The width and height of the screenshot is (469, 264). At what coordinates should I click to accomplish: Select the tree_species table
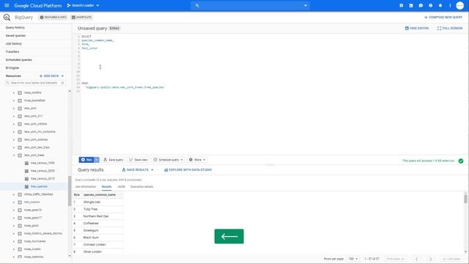(x=39, y=186)
